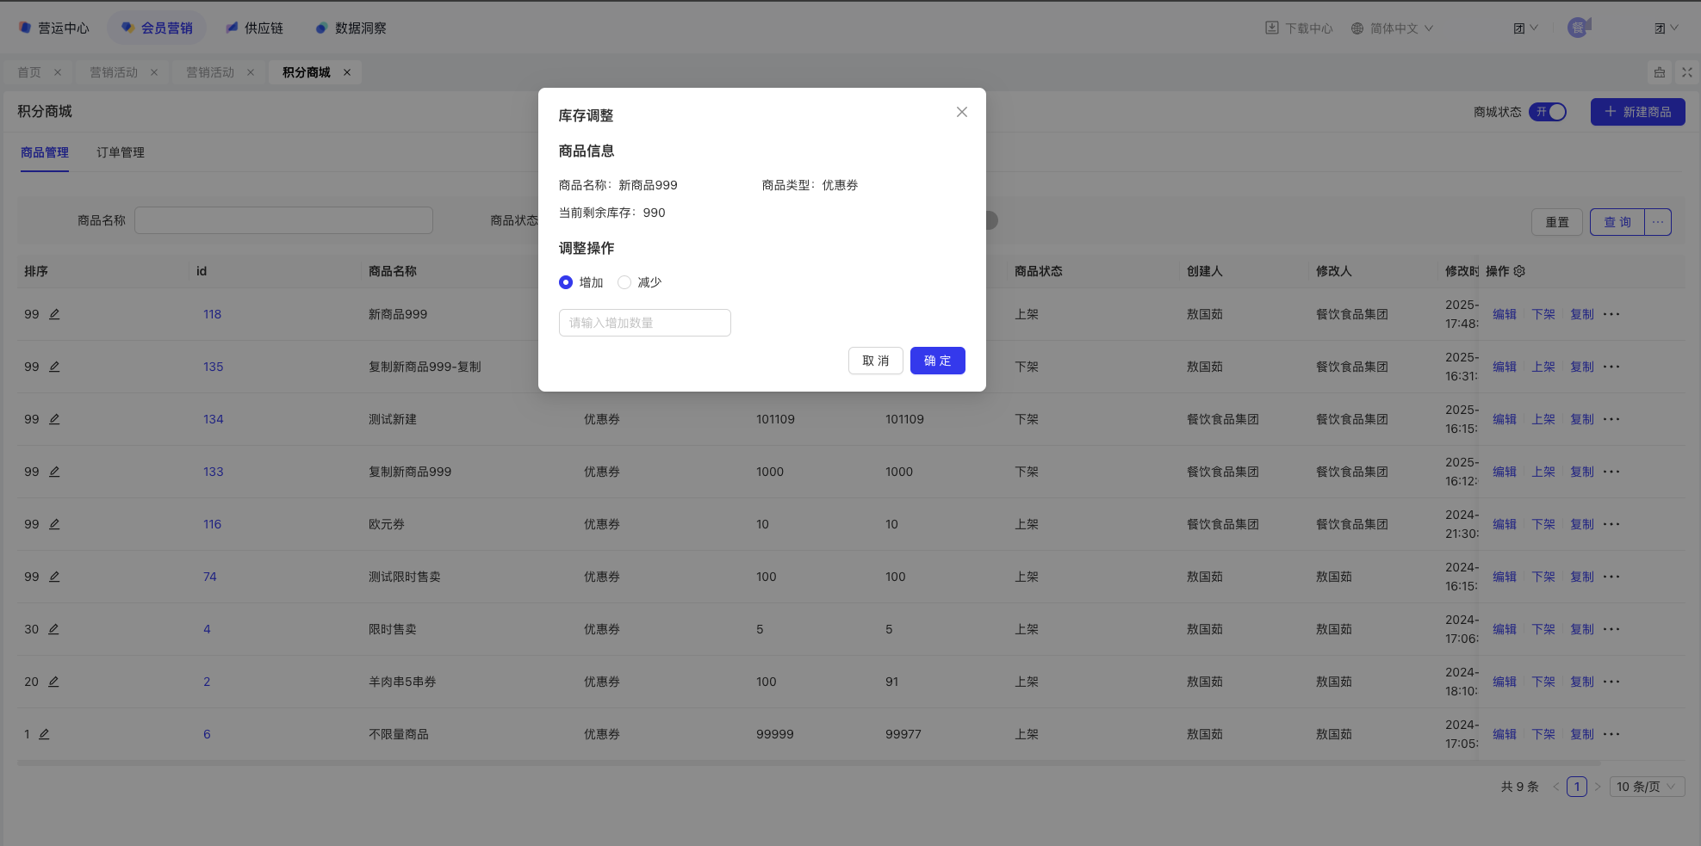Expand more filters next to 查询
This screenshot has width=1701, height=846.
tap(1658, 222)
